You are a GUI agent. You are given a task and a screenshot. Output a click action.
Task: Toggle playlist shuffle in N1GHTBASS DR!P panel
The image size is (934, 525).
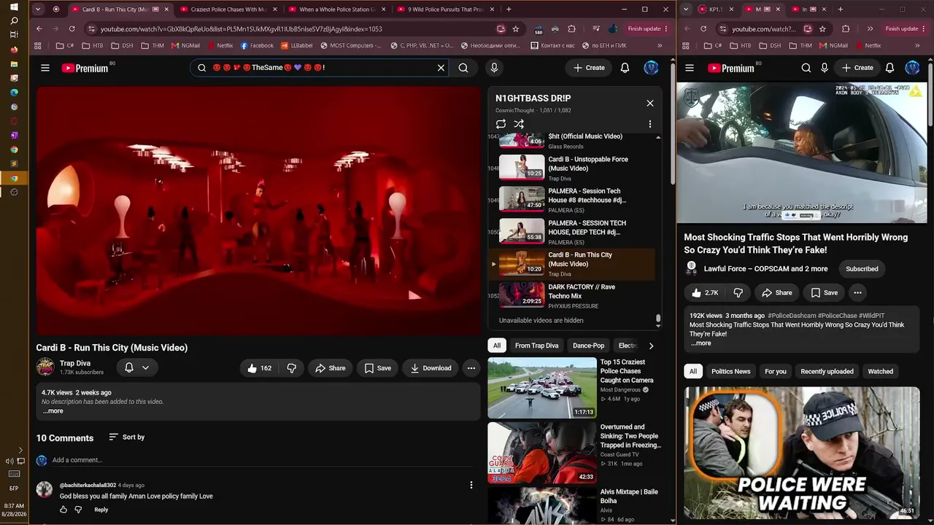[519, 124]
